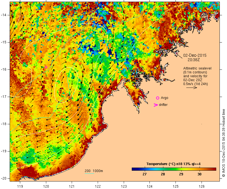227x189 pixels.
Task: Click the 'Temperature (°C) n18 13% ql>=4' title
Action: click(x=174, y=164)
